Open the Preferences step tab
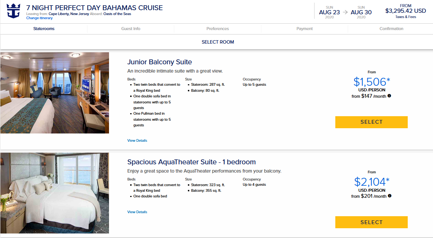This screenshot has width=433, height=238. [x=218, y=29]
